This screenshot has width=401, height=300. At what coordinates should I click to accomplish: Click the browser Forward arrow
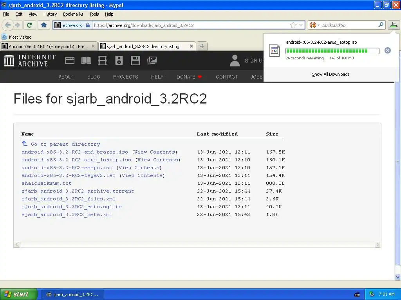(18, 25)
